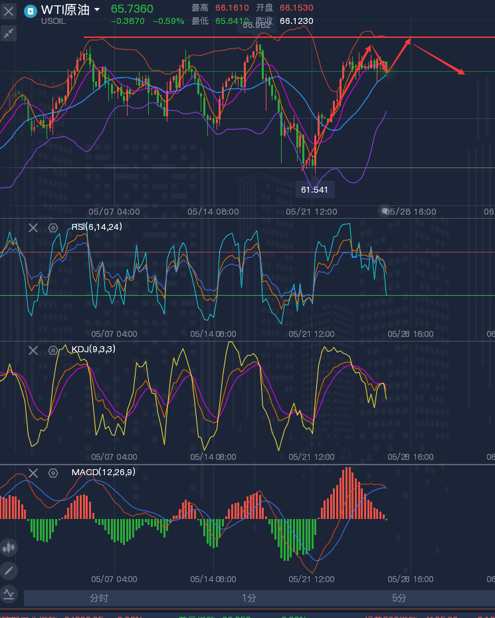
Task: Click the collapse/shrink chart icon
Action: [x=9, y=33]
